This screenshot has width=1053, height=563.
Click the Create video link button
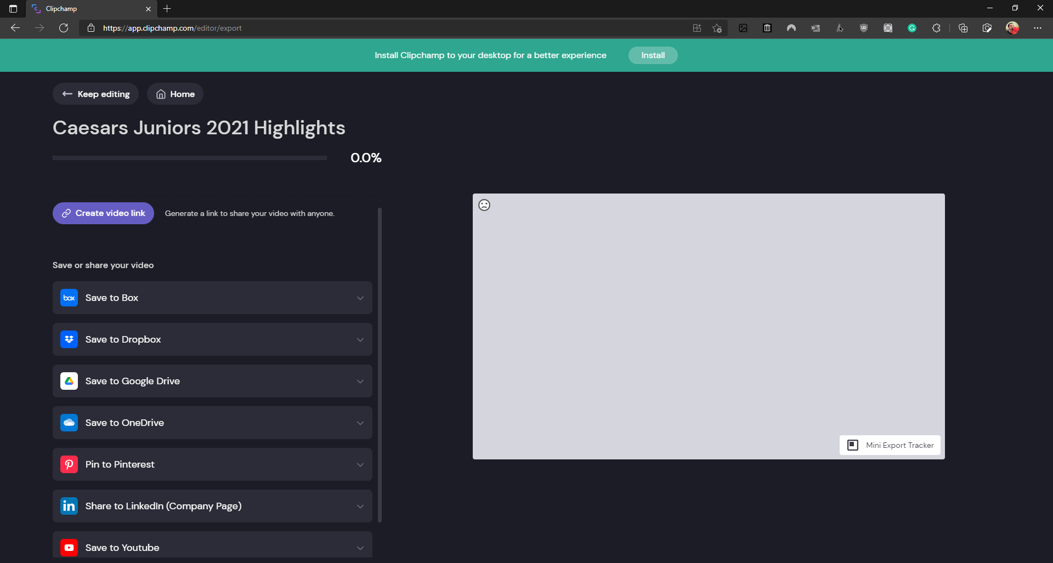tap(103, 213)
